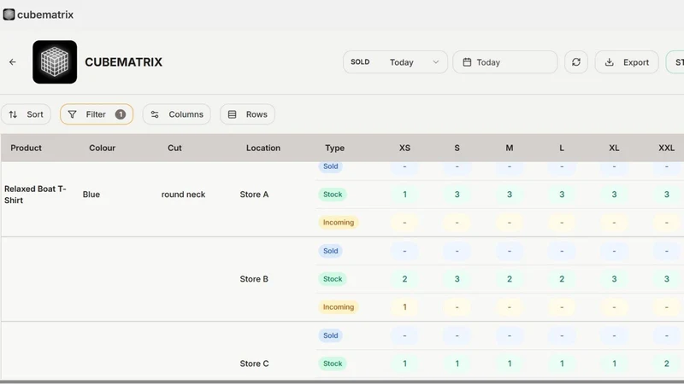
Task: Click Store B Stock M value 2
Action: [x=509, y=279]
